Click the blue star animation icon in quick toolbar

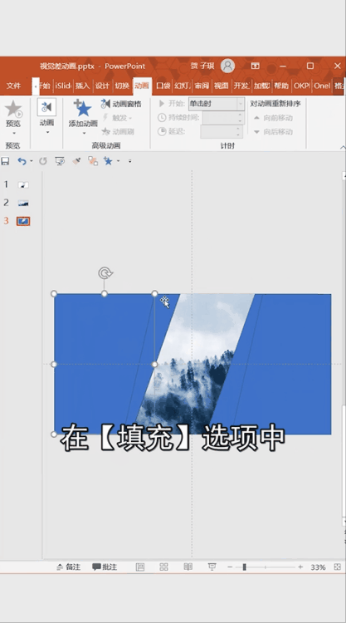coord(108,161)
